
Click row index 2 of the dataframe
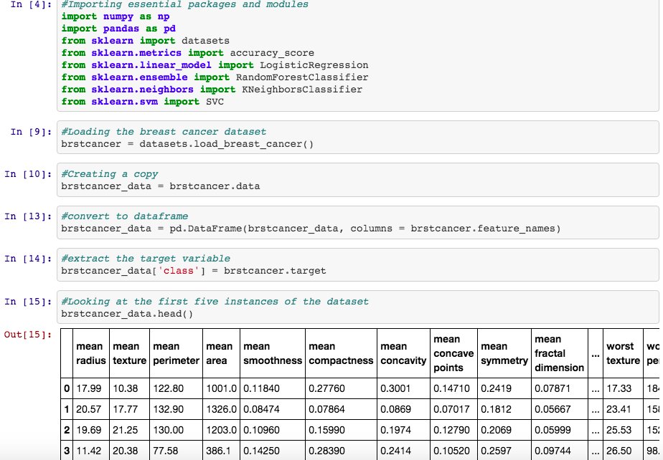(x=67, y=430)
